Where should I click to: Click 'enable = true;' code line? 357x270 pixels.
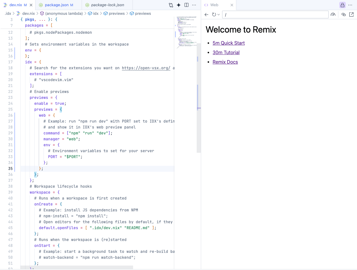click(x=50, y=103)
